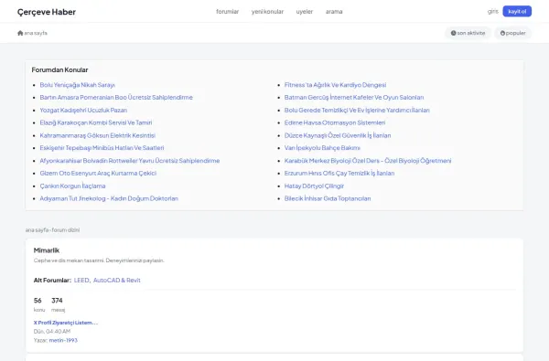Open the forumlar menu item
This screenshot has height=361, width=549.
(x=227, y=12)
